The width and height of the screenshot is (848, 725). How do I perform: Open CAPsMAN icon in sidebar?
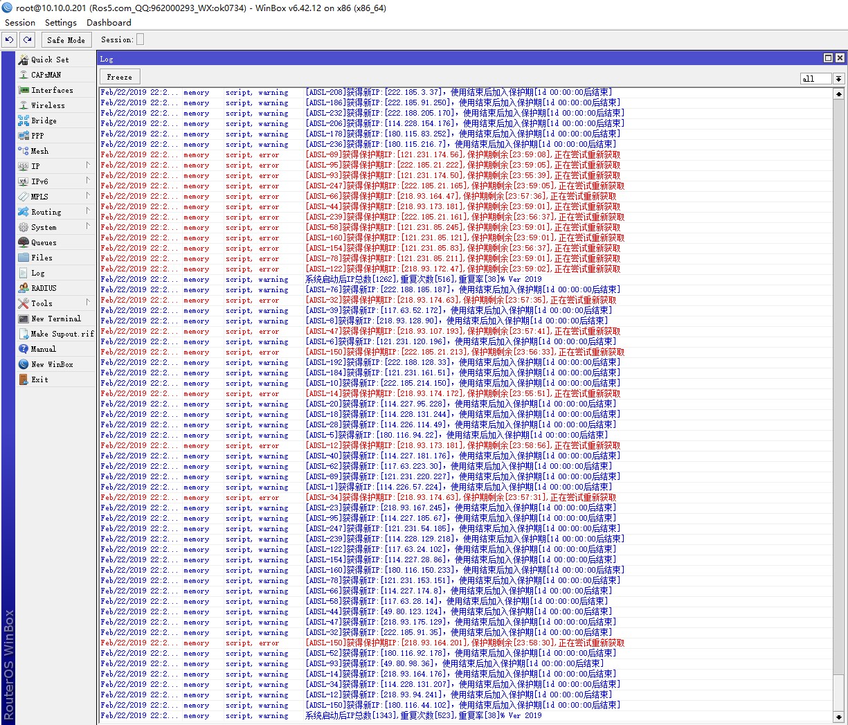click(24, 75)
